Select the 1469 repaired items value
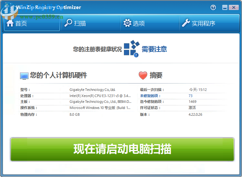Screen dimensions: 242x177 pos(192,102)
